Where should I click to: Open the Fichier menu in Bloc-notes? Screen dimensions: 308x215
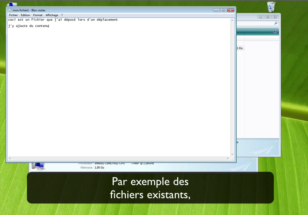[13, 15]
